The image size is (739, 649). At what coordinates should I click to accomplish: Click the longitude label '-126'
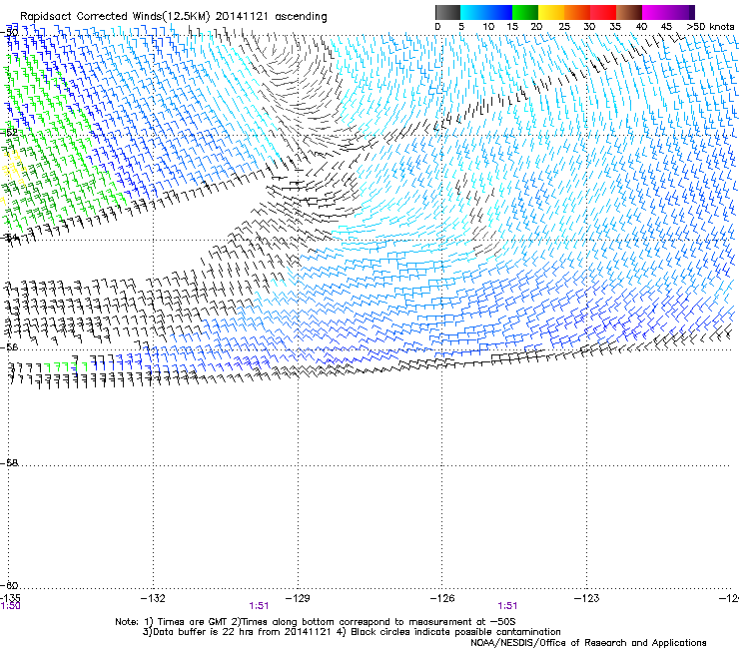[442, 598]
